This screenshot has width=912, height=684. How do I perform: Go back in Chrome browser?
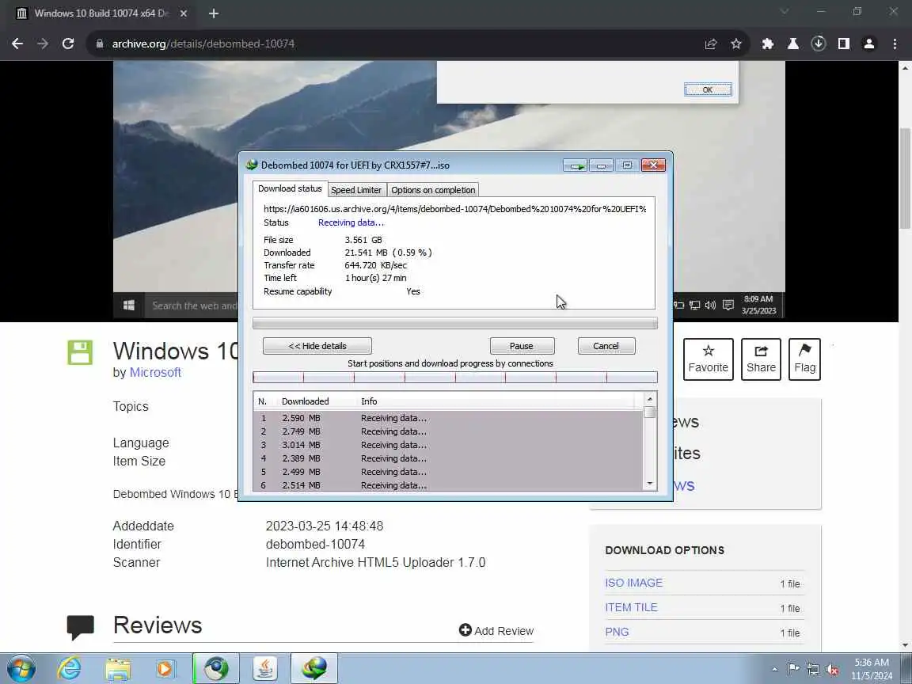(x=17, y=44)
